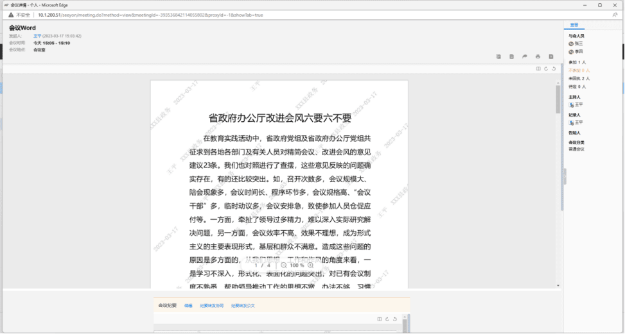Click the meeting title 会议Word
The width and height of the screenshot is (625, 334).
tap(22, 28)
